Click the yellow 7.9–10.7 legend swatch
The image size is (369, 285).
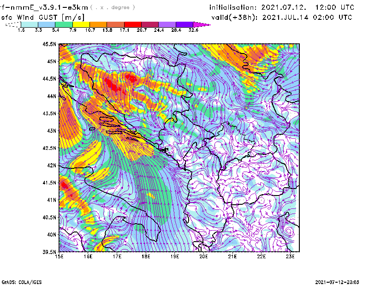(81, 24)
